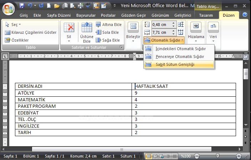This screenshot has width=251, height=160.
Task: Open the Geliştirici tab
Action: pos(183,15)
